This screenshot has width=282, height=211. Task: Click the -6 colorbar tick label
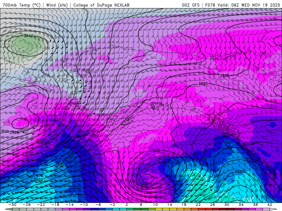(x=98, y=205)
